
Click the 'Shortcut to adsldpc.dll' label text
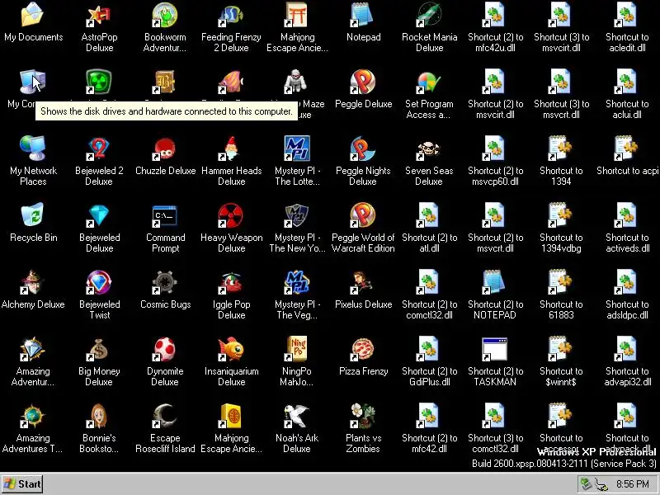(627, 310)
